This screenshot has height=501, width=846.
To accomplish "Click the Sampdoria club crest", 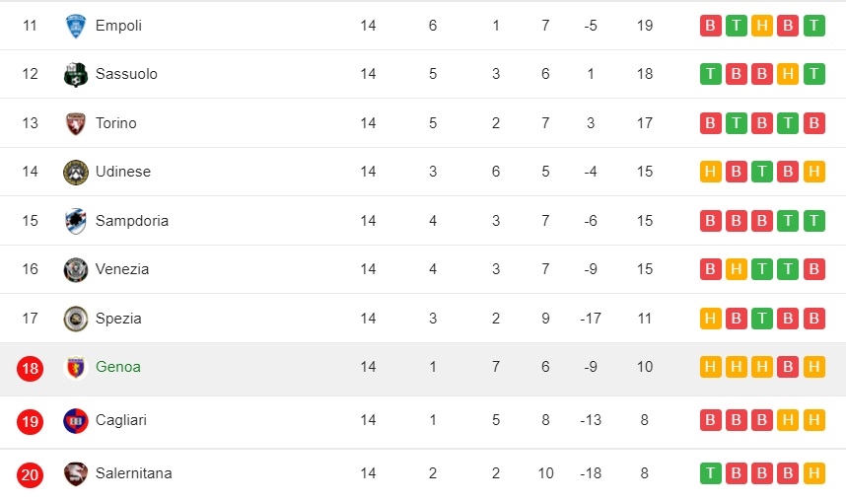I will [x=76, y=221].
